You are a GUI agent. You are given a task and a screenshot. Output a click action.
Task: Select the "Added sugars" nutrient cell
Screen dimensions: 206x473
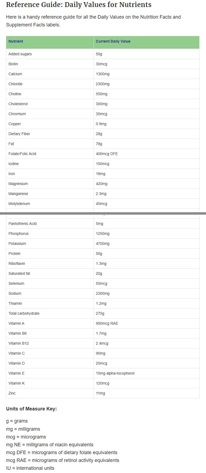[20, 54]
